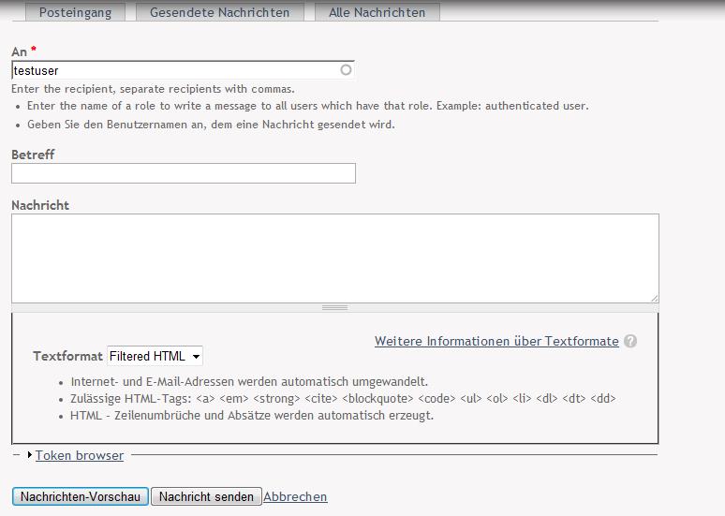This screenshot has width=725, height=516.
Task: Click the Textformat label text
Action: (67, 356)
